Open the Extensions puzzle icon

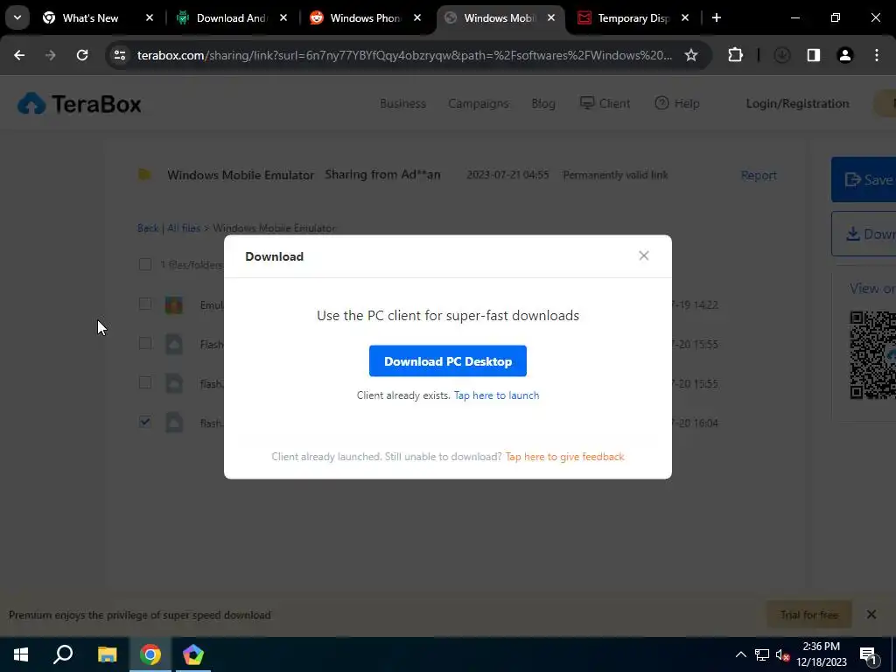click(735, 55)
